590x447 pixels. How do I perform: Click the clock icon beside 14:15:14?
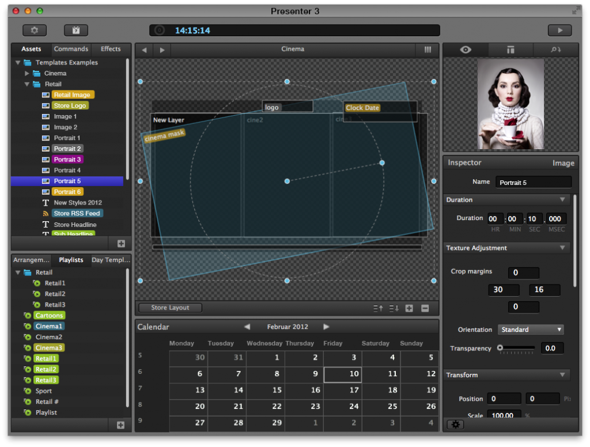[160, 30]
